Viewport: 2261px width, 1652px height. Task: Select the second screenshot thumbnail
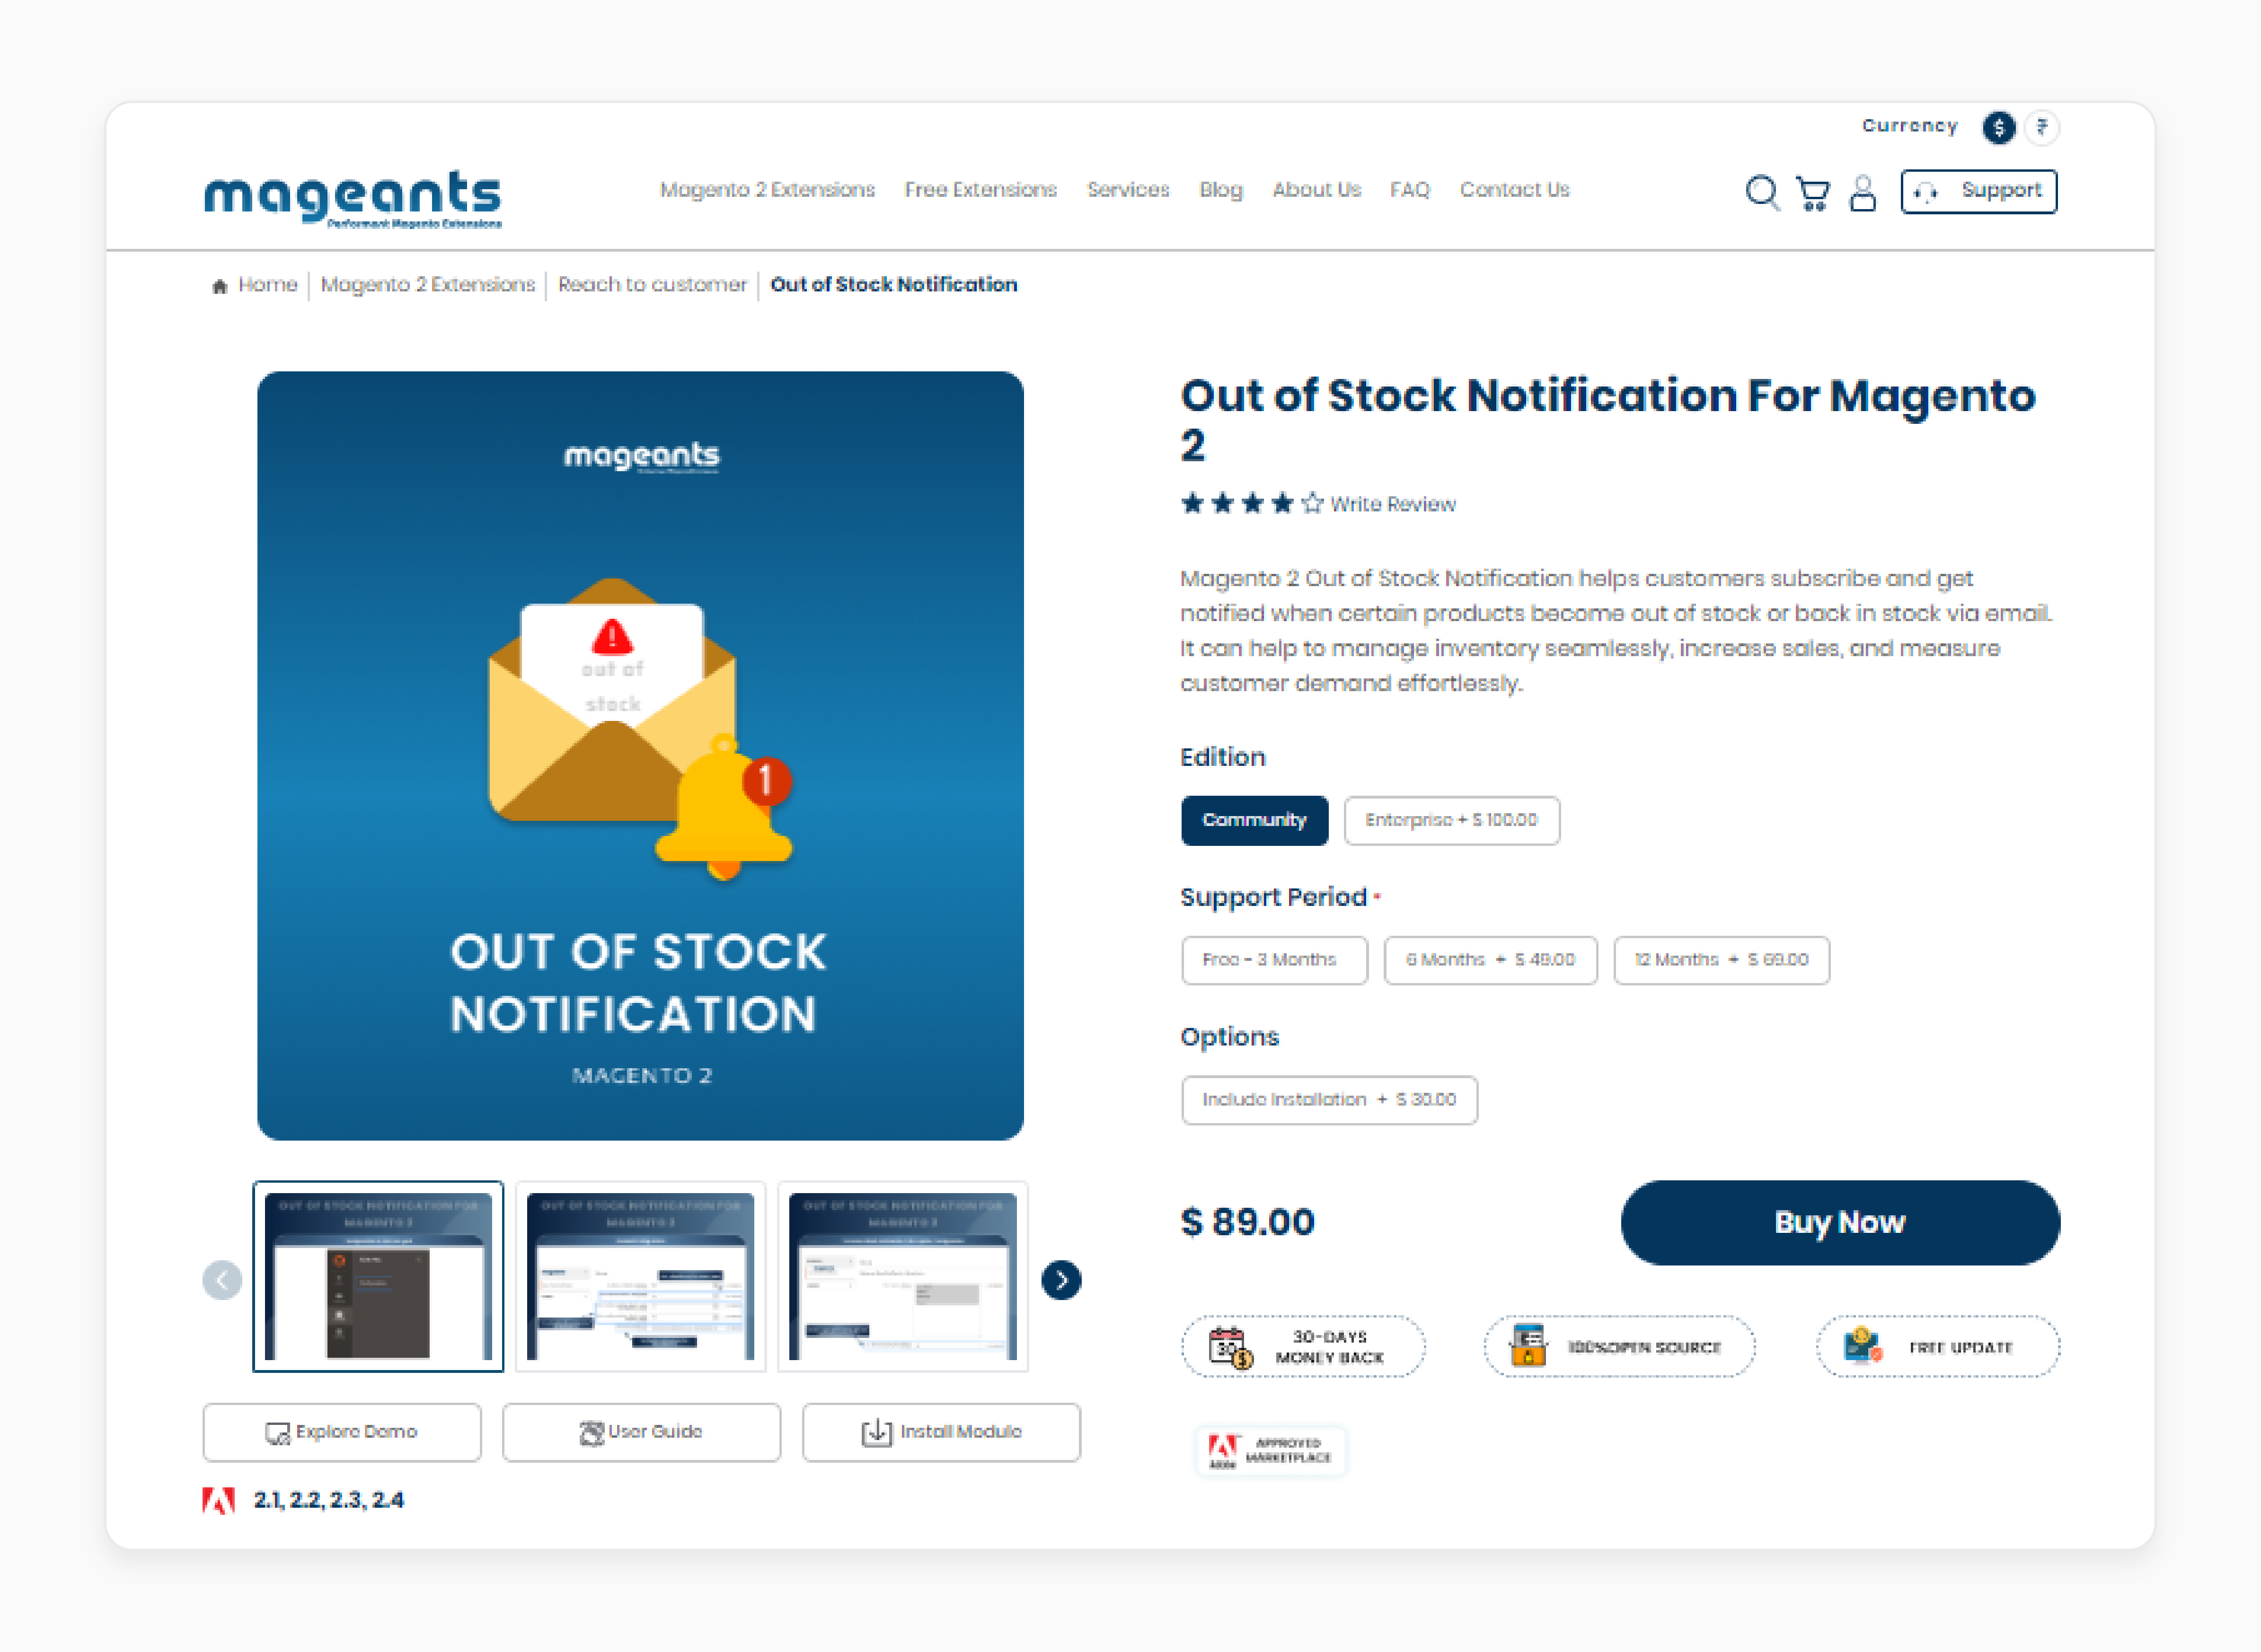point(641,1277)
